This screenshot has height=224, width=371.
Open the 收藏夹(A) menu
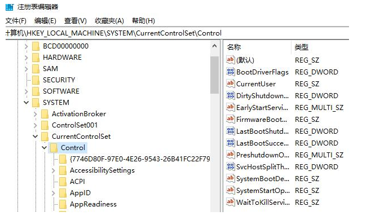click(x=109, y=21)
